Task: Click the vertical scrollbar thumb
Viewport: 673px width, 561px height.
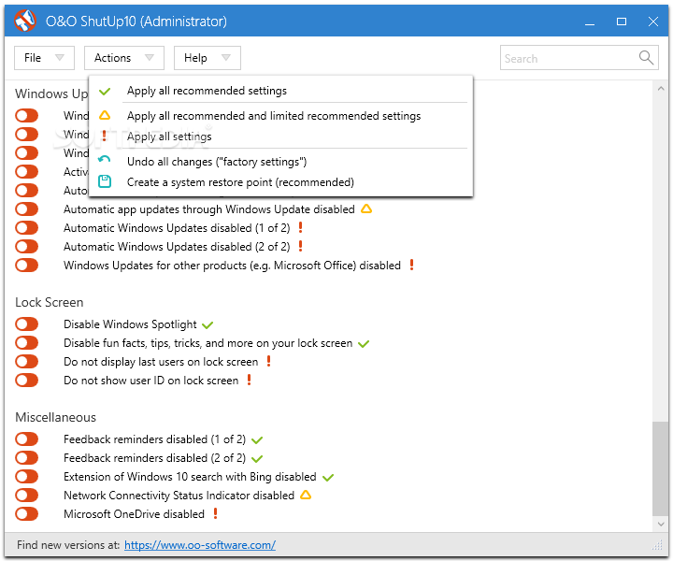Action: (660, 468)
